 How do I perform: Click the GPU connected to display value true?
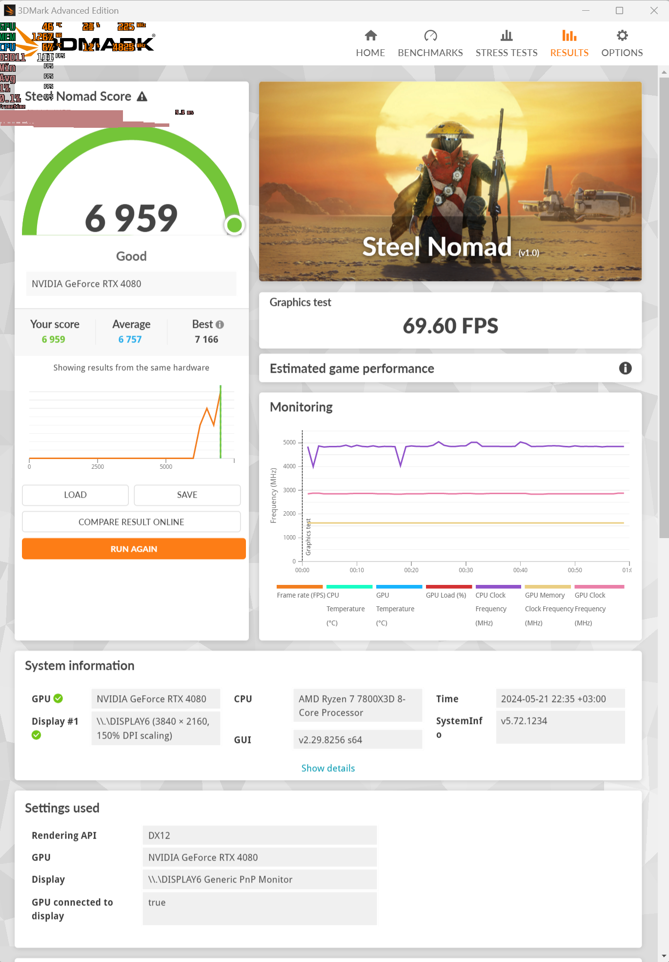260,909
